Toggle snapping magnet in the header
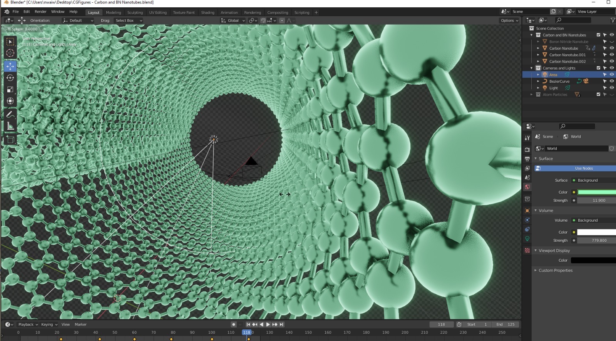 (263, 20)
